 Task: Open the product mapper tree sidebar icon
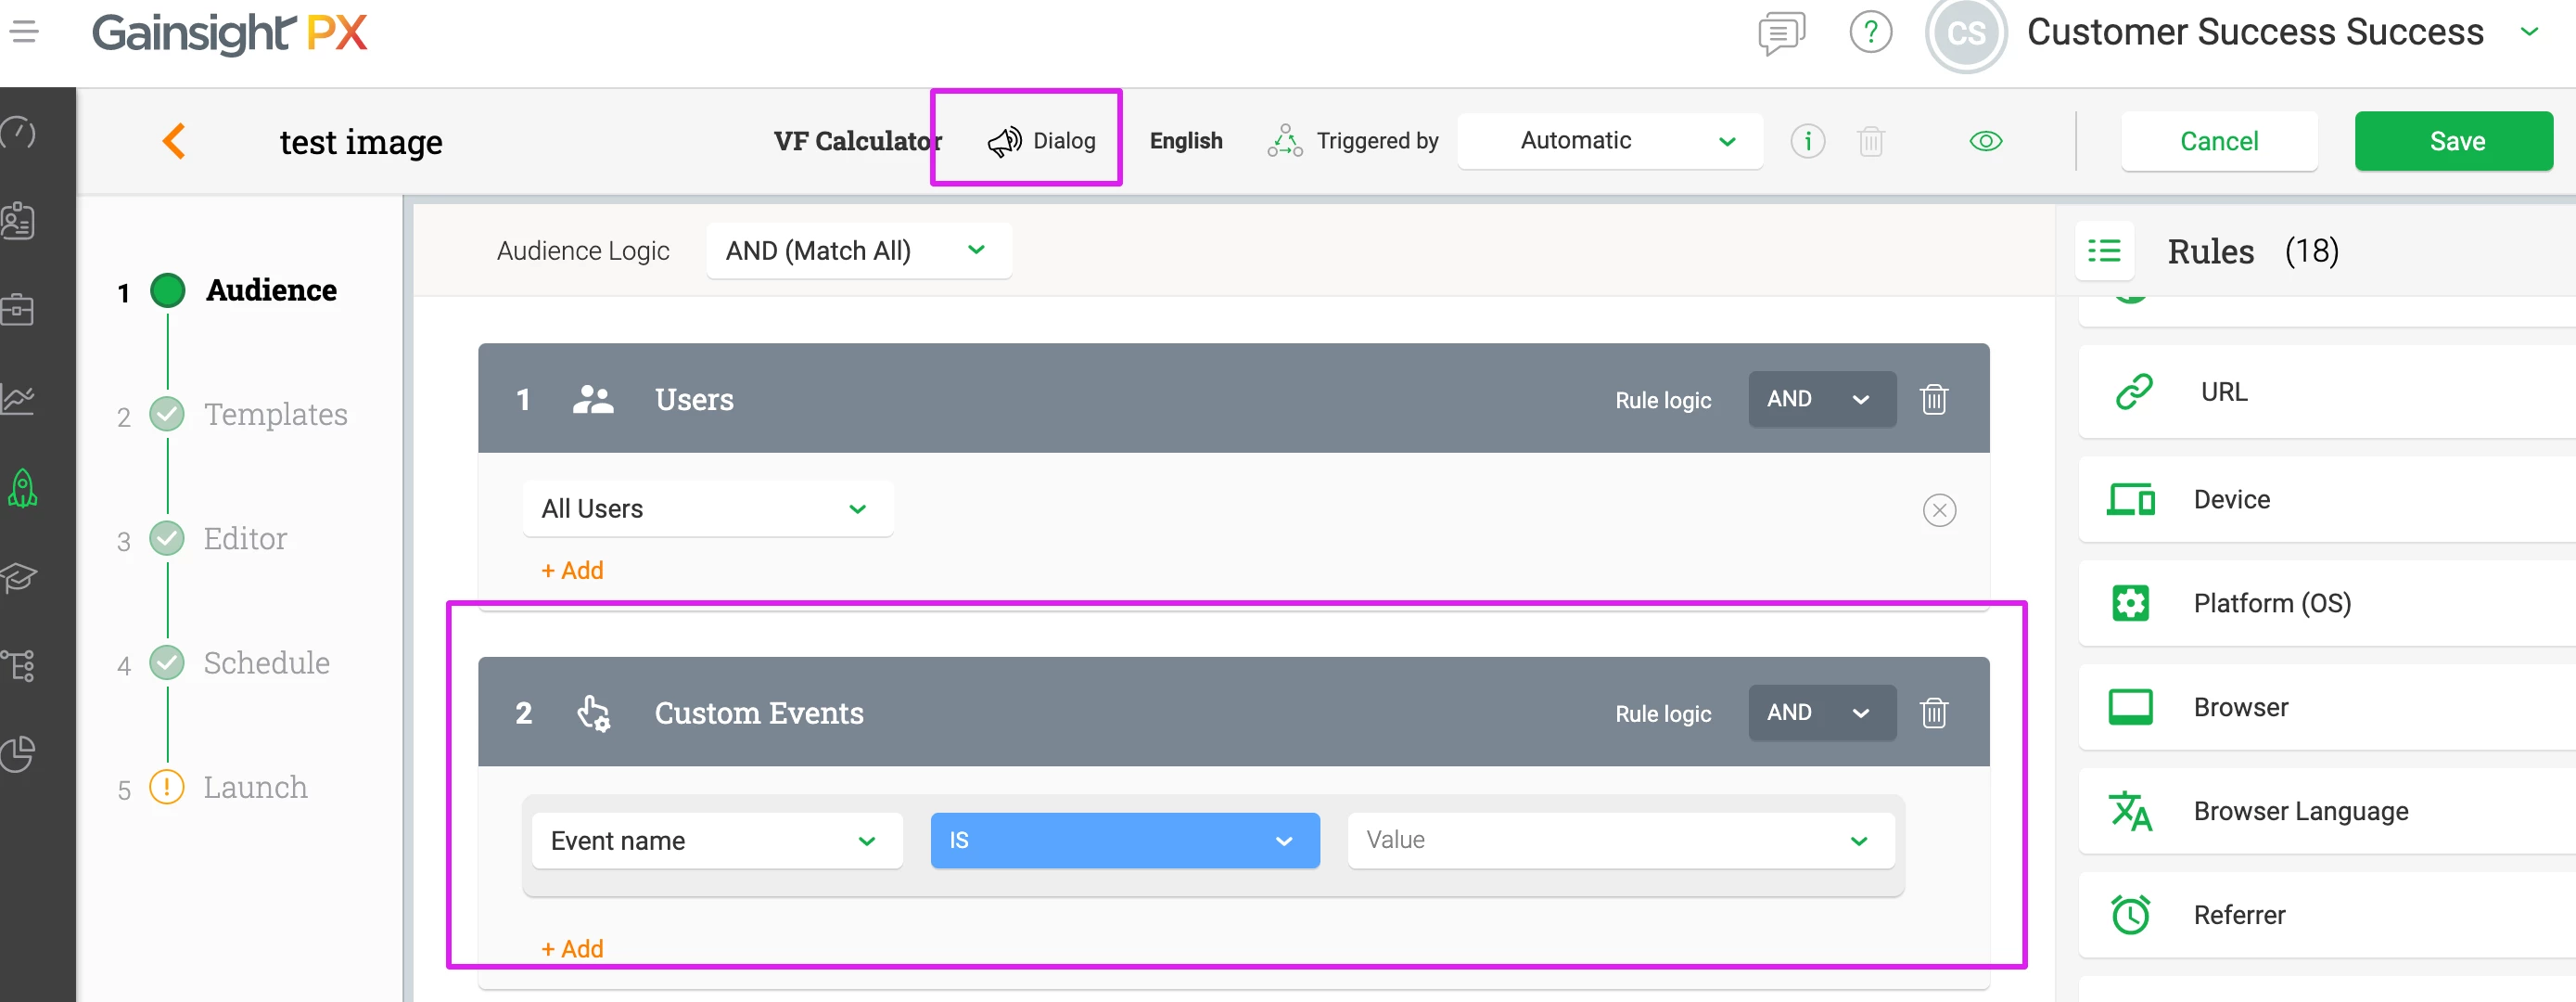(19, 665)
